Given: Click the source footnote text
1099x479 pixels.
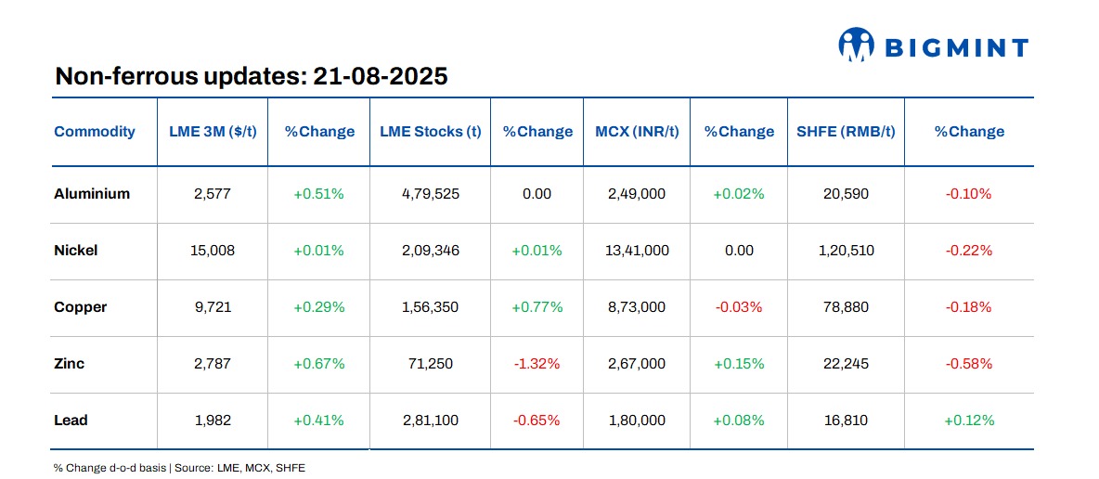Looking at the screenshot, I should tap(179, 468).
